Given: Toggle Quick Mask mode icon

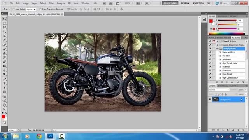Looking at the screenshot, I should click(x=4, y=123).
